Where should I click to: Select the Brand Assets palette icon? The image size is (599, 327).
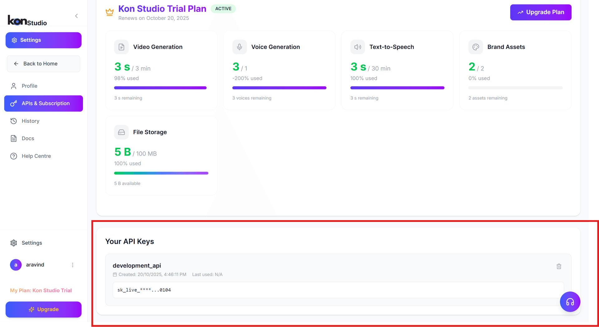pyautogui.click(x=475, y=47)
